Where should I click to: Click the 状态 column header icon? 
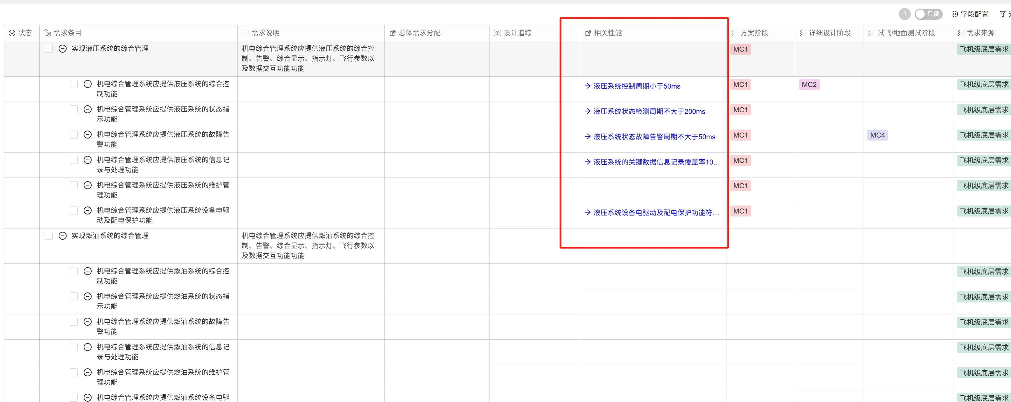pos(12,33)
